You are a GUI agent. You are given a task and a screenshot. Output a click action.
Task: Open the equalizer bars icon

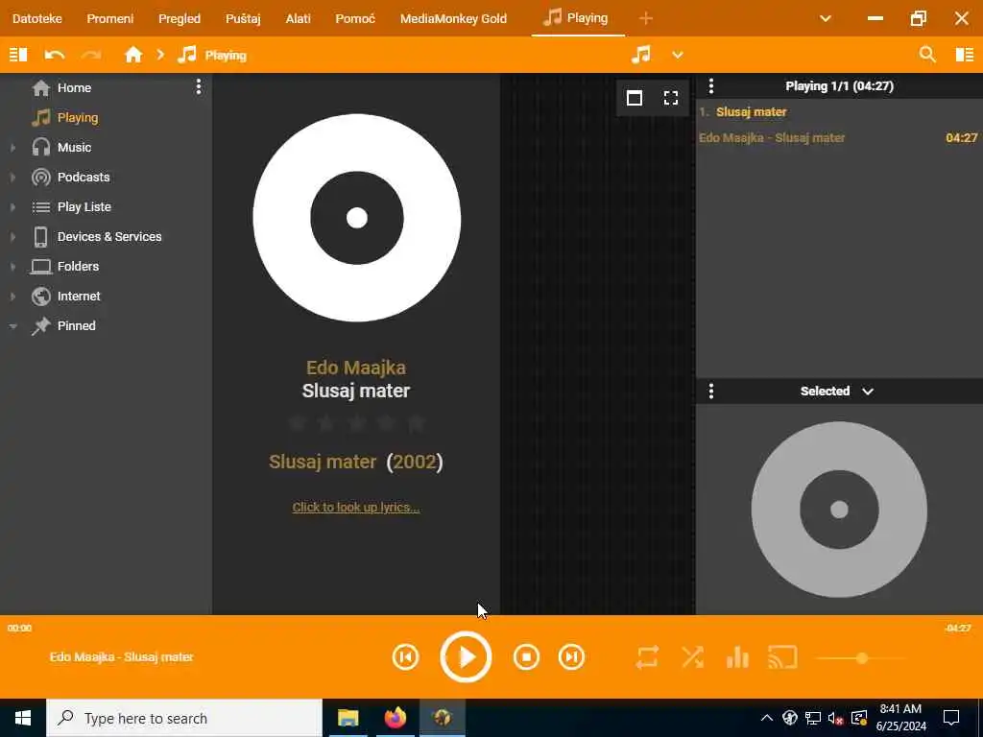pos(737,657)
